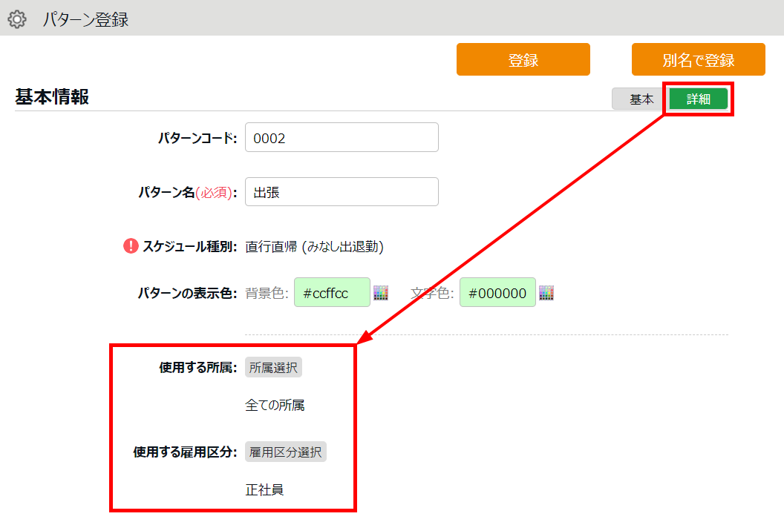Click the gear icon beside パターン登録

tap(17, 19)
